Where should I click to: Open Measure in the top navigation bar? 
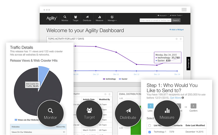click(x=99, y=18)
